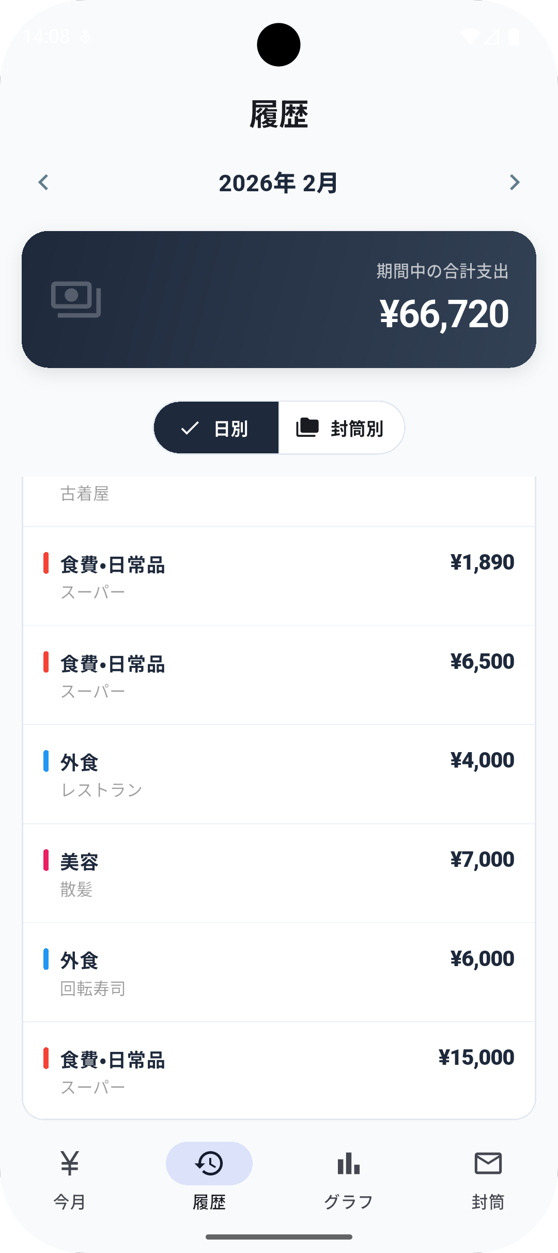This screenshot has width=558, height=1253.
Task: Tap the envelope icon in navigation bar
Action: pos(488,1163)
